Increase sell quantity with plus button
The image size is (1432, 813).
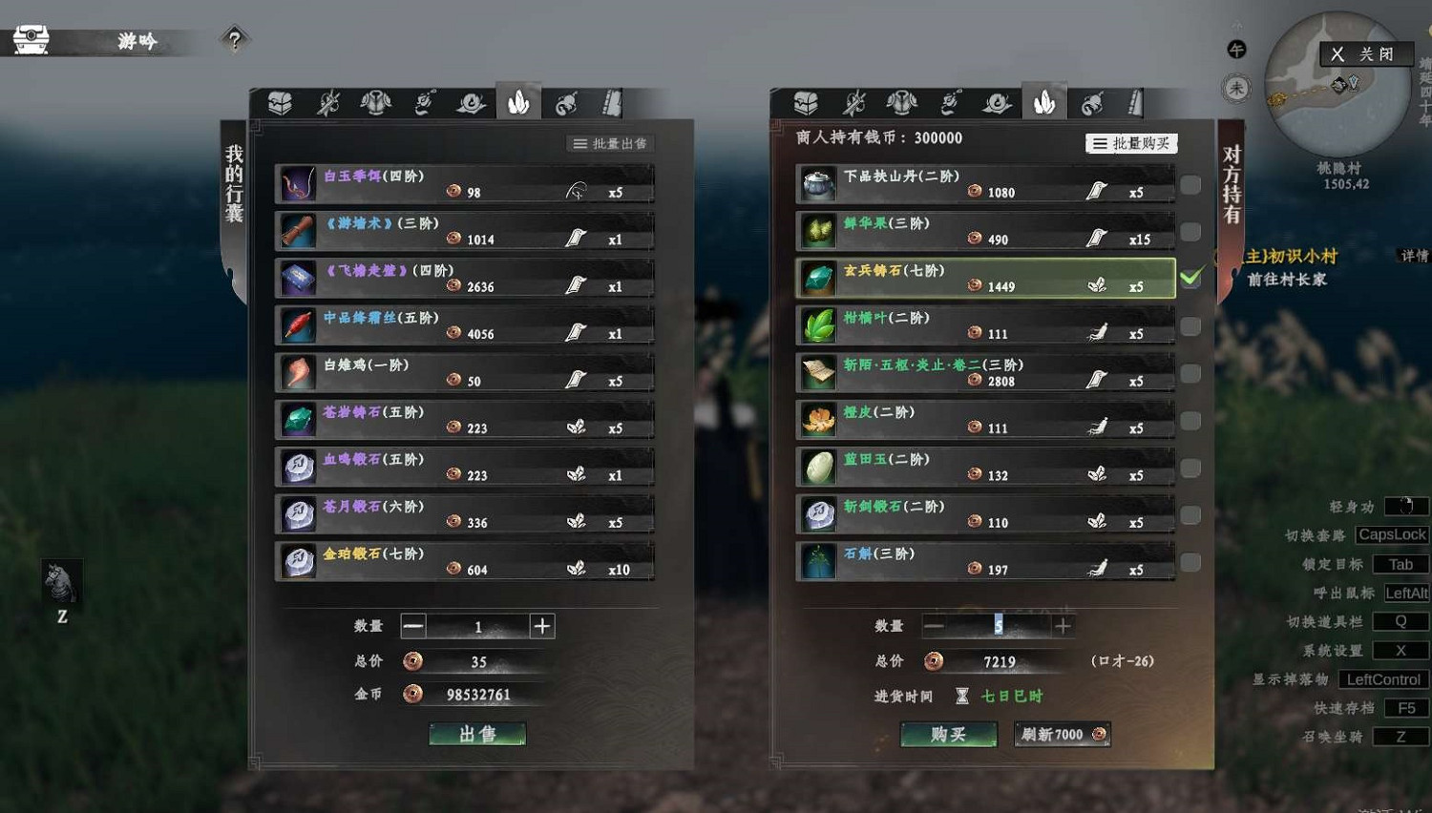click(x=542, y=626)
